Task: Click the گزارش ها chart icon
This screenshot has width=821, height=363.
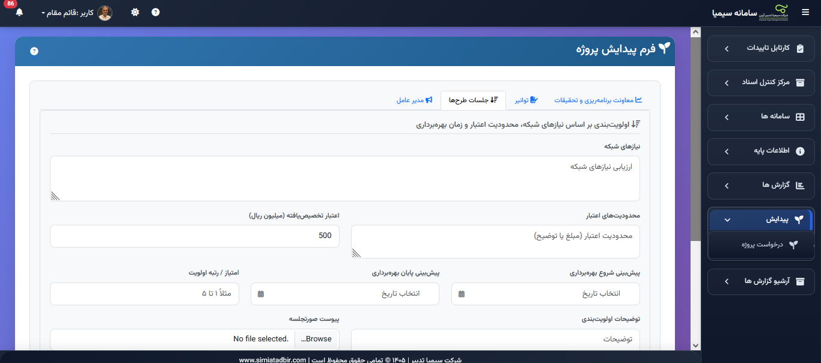Action: [x=799, y=186]
